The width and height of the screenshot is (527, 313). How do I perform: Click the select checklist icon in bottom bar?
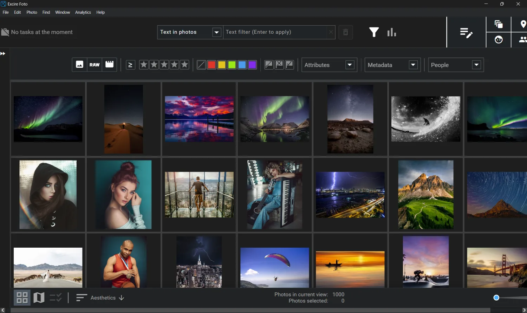pyautogui.click(x=56, y=298)
